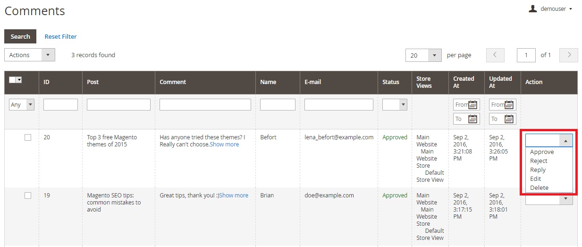Open Updated At 'From' calendar picker
This screenshot has height=247, width=582.
pyautogui.click(x=509, y=104)
